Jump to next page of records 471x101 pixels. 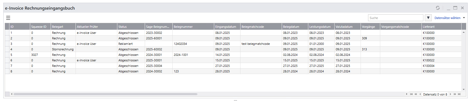point(455,94)
